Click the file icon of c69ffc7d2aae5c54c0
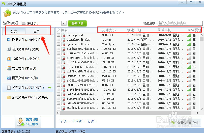The image size is (204, 133). click(x=63, y=108)
